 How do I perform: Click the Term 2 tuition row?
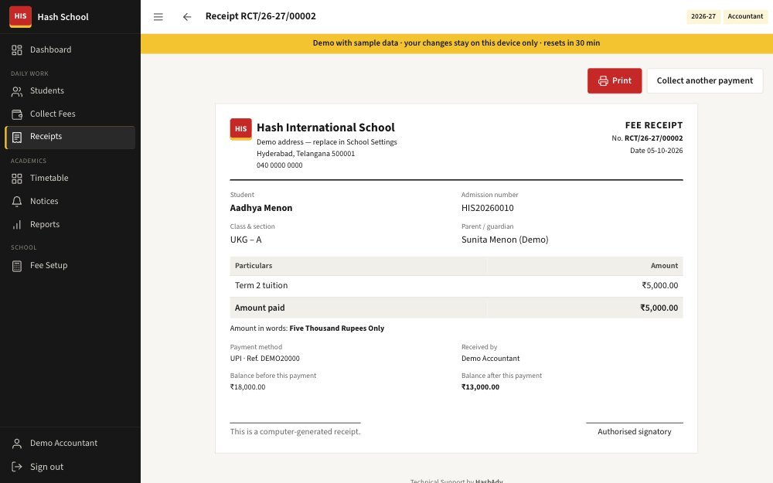coord(456,285)
